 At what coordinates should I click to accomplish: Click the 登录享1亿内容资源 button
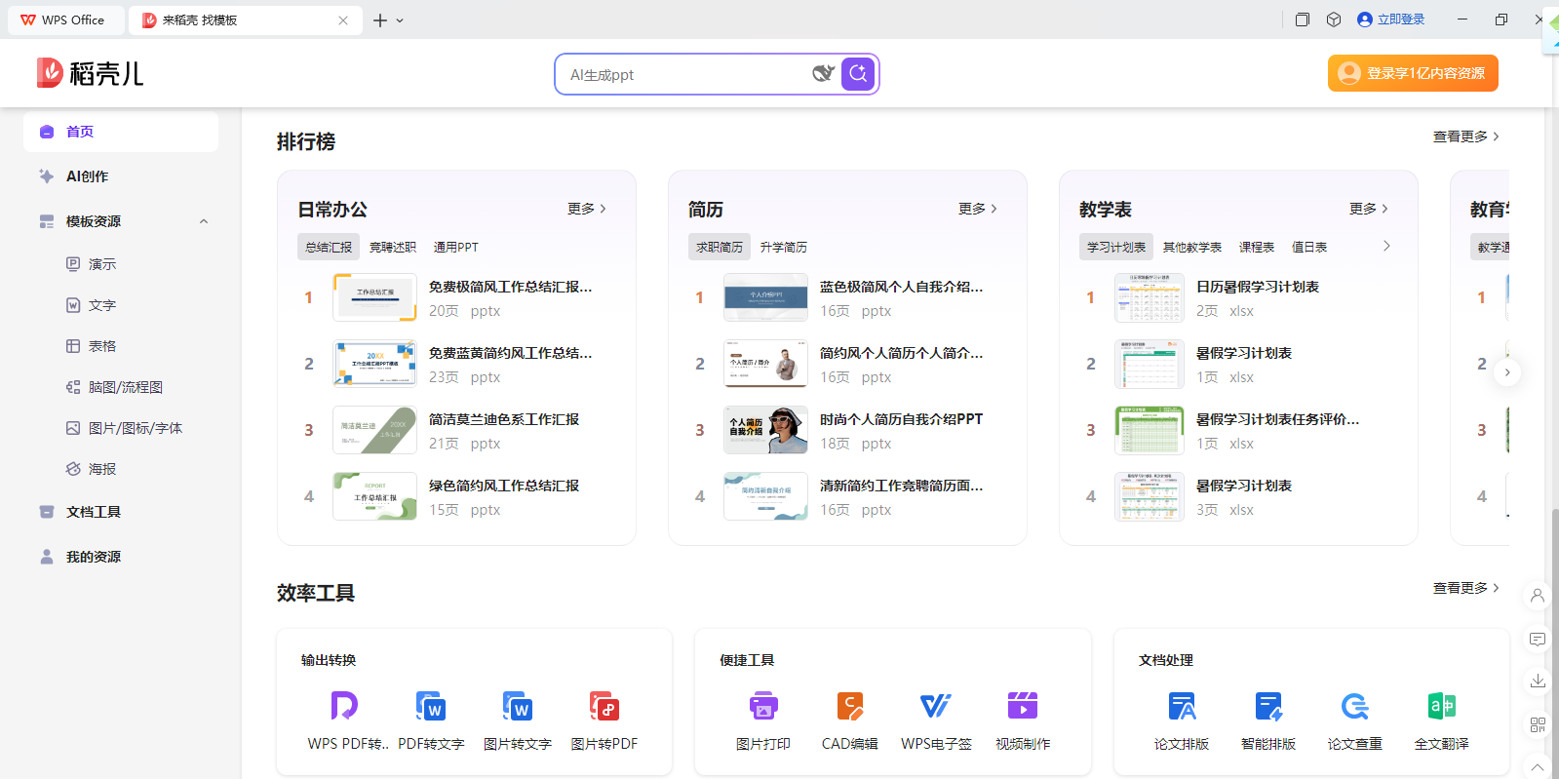[1413, 74]
